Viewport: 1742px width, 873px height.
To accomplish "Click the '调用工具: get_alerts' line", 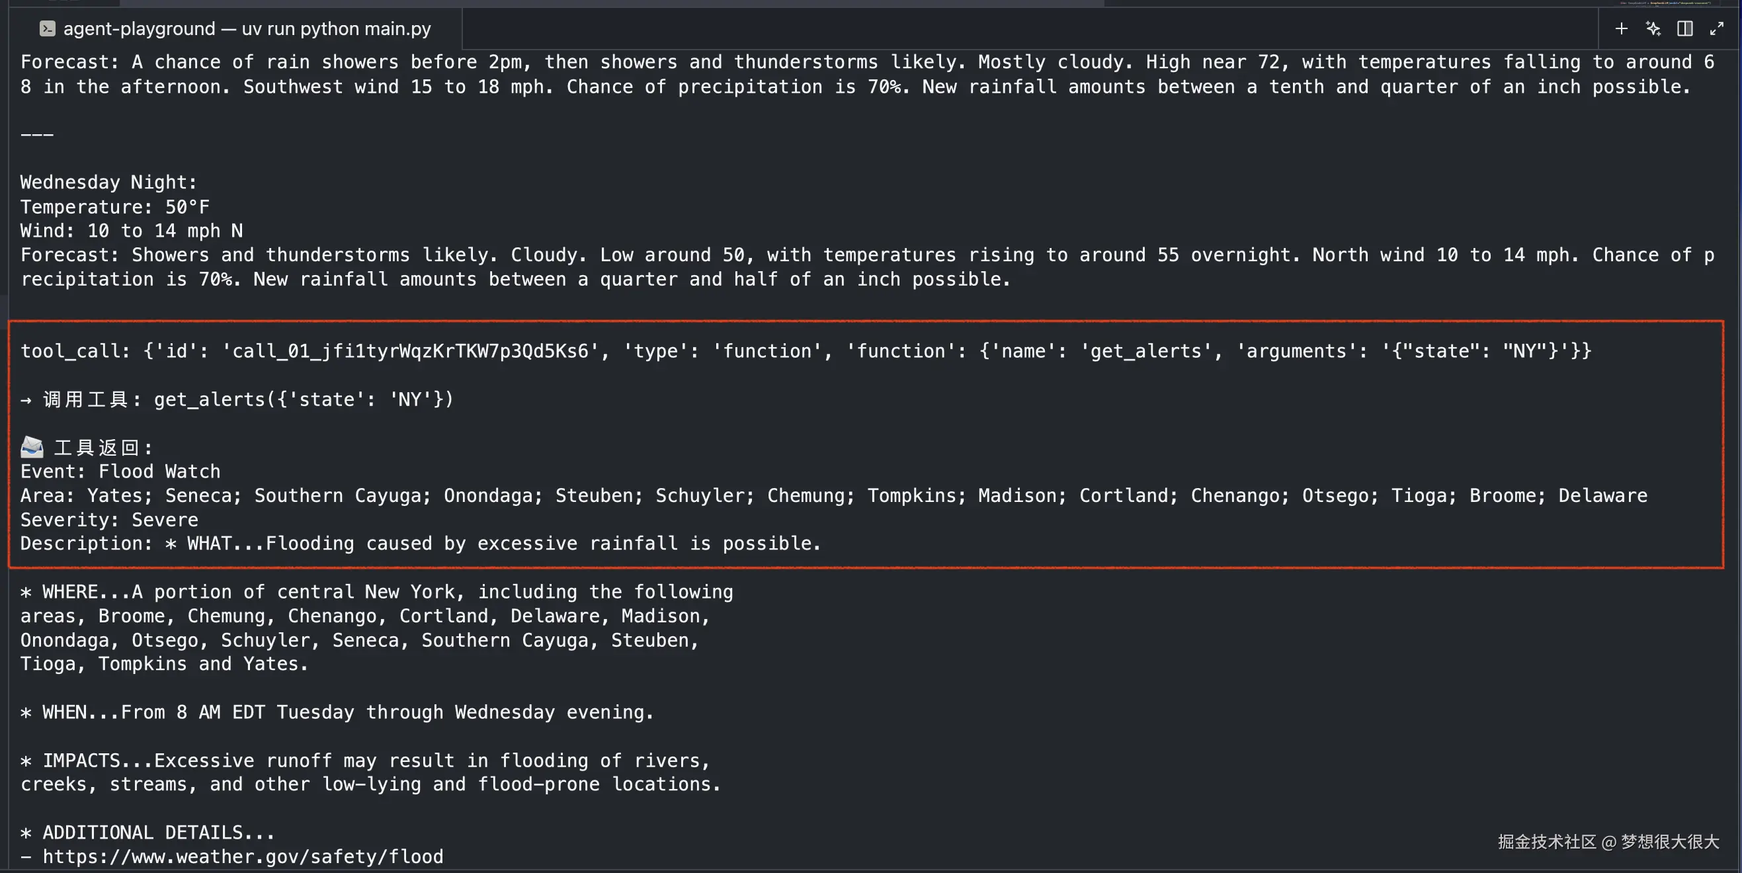I will 237,399.
